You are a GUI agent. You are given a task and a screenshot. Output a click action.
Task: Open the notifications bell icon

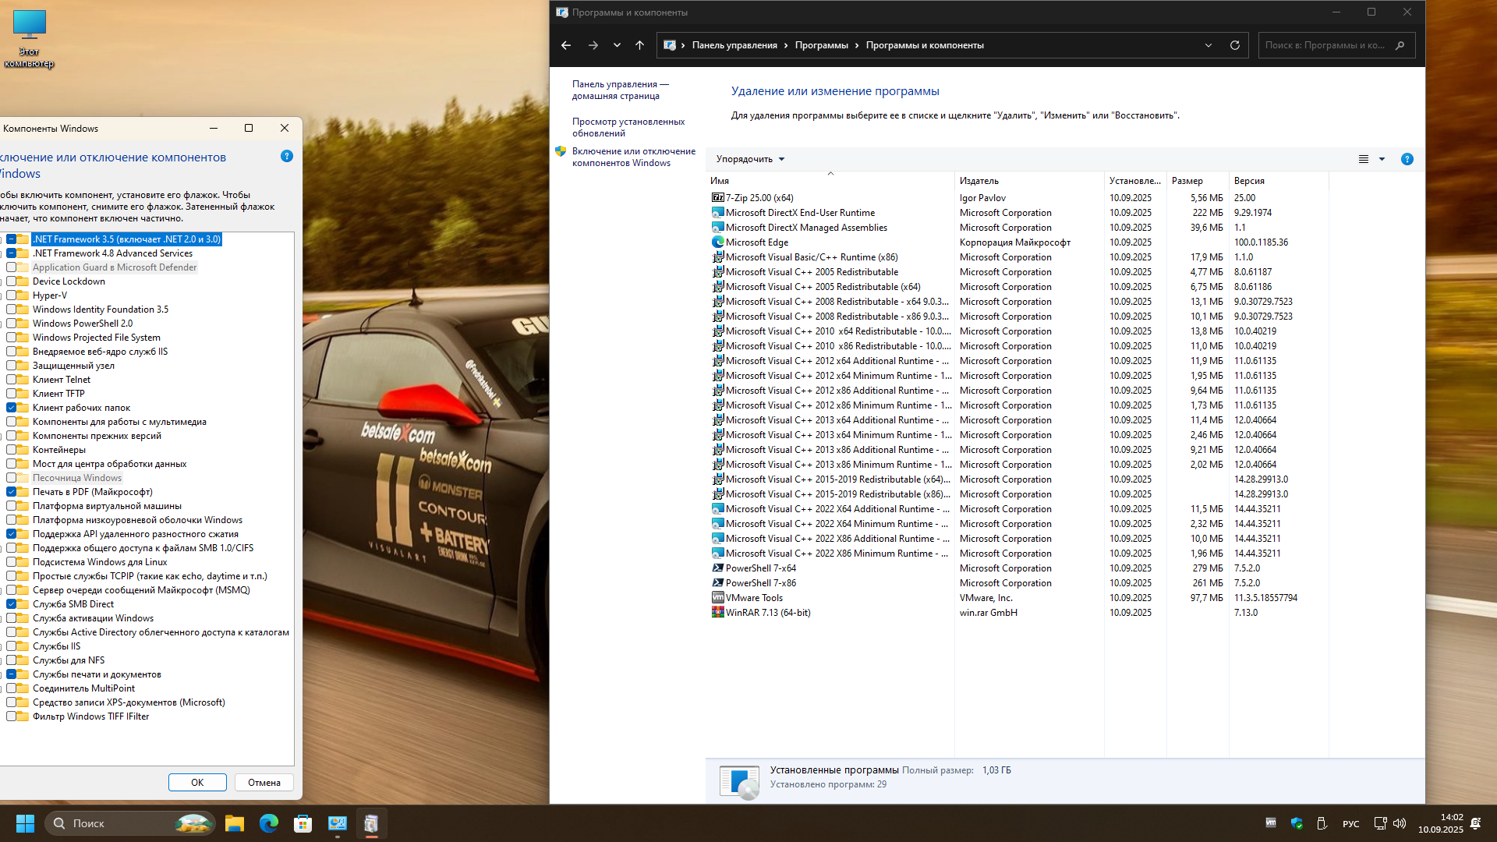pyautogui.click(x=1475, y=823)
